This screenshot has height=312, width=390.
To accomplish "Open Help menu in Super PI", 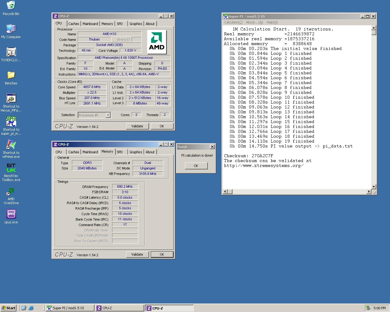I will (x=272, y=22).
